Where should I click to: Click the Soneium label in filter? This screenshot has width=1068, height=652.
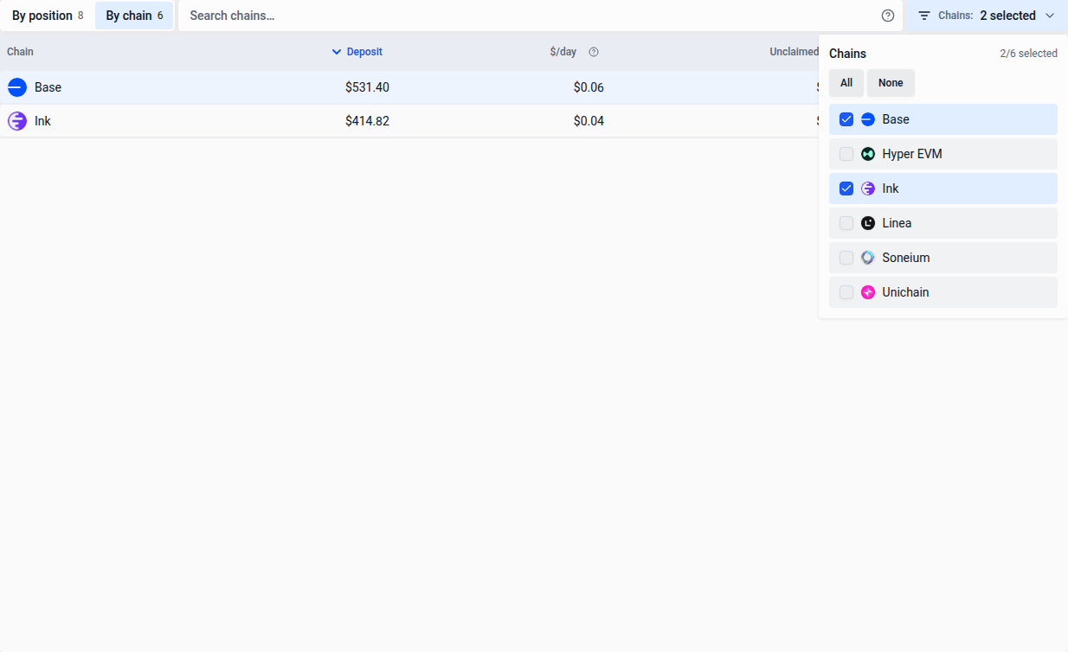(x=906, y=258)
